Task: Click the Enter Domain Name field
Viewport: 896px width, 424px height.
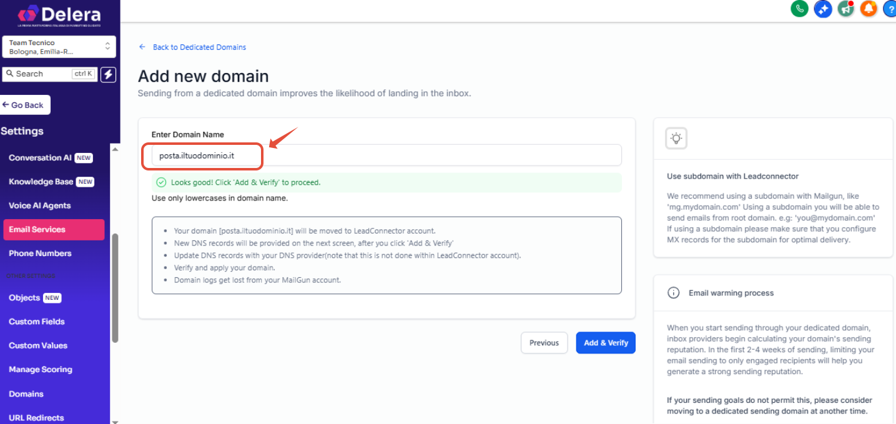Action: pyautogui.click(x=386, y=155)
